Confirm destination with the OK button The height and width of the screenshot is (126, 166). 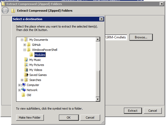pyautogui.click(x=69, y=118)
